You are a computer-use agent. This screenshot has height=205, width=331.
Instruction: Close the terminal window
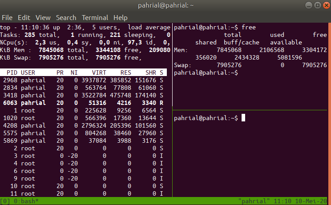pos(327,5)
